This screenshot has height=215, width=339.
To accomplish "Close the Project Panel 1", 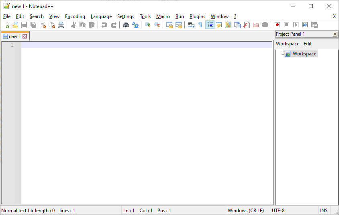I will 335,34.
